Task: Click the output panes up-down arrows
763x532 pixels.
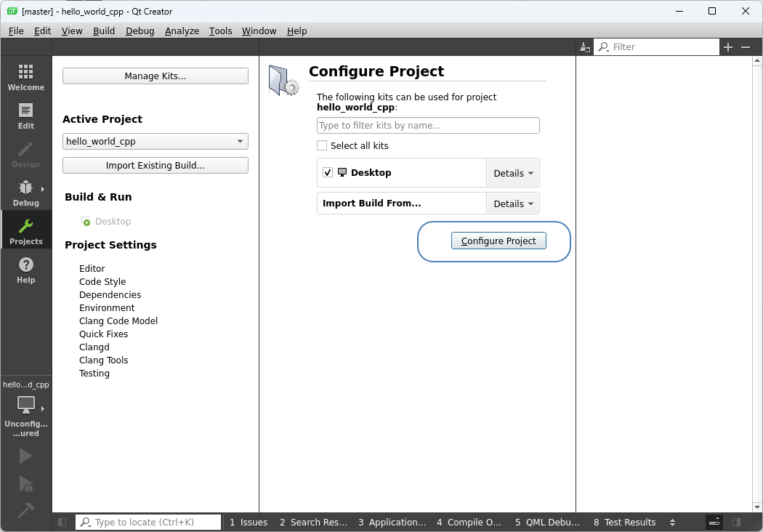Action: coord(672,523)
